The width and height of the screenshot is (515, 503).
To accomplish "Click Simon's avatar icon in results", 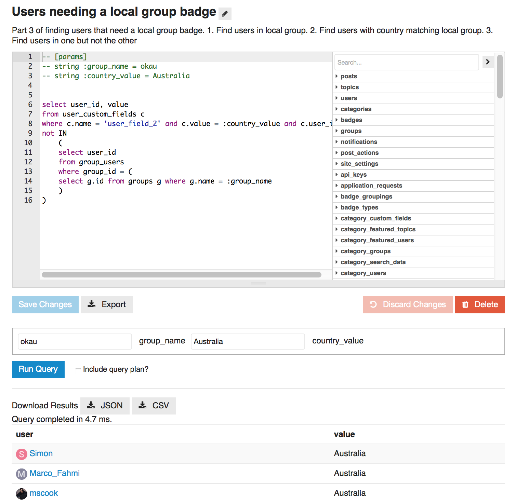I will pos(22,454).
